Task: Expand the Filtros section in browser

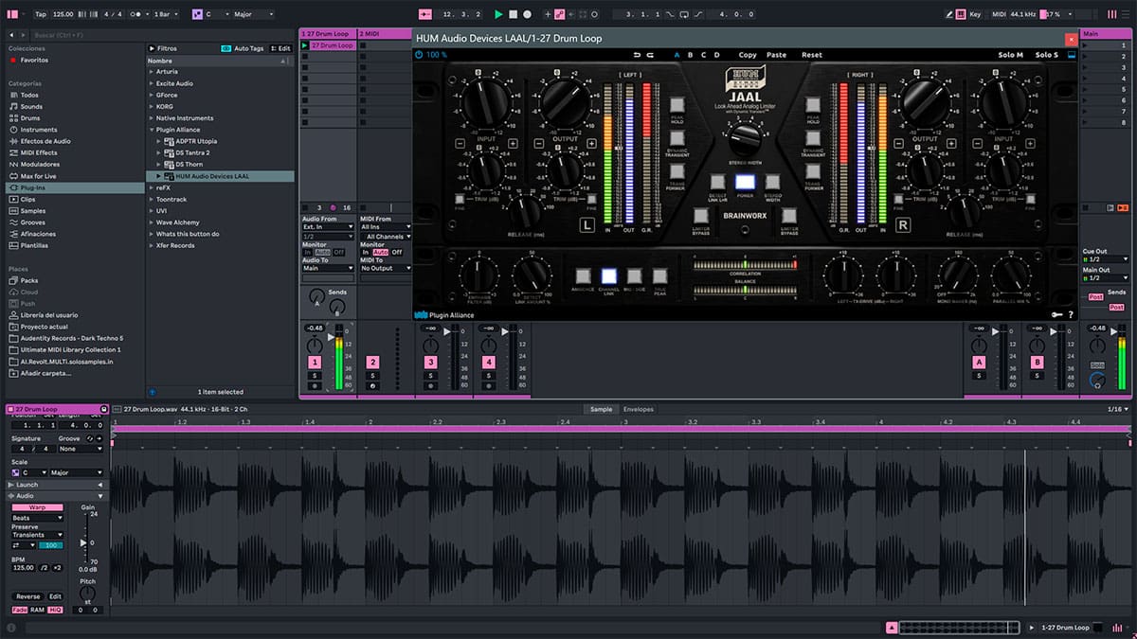Action: (x=164, y=48)
